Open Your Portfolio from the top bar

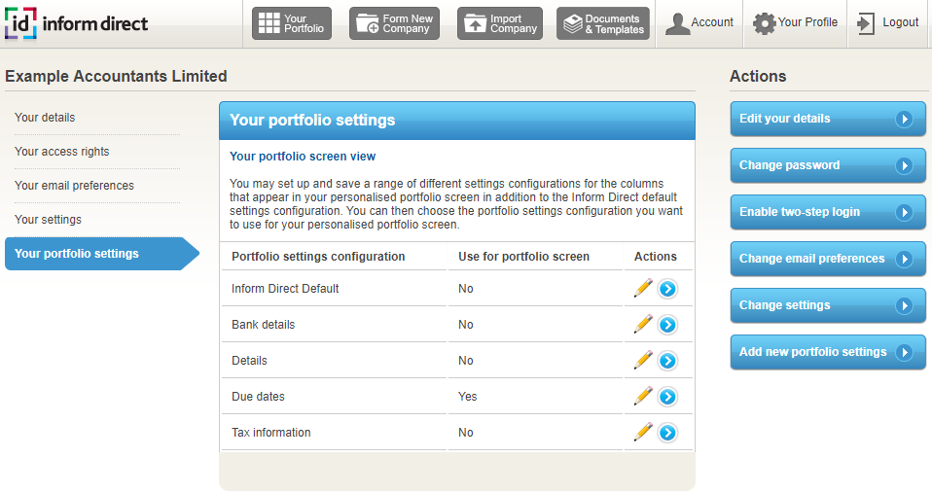tap(292, 23)
